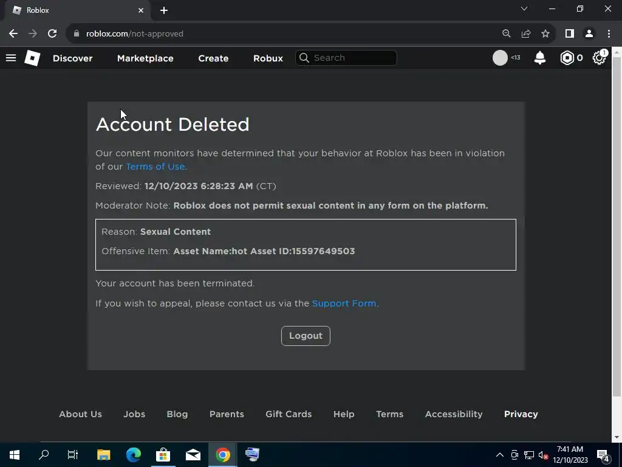Click the search magnifier icon in Roblox

(x=304, y=58)
